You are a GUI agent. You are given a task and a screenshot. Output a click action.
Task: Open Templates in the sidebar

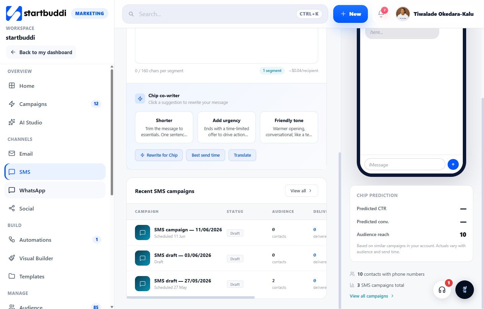coord(55,276)
